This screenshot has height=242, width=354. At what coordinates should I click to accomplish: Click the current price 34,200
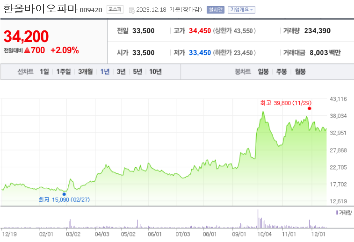click(26, 36)
